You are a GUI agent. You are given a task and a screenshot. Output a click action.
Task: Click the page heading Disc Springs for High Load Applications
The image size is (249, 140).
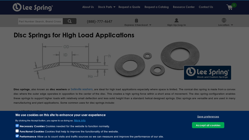[x=74, y=35]
